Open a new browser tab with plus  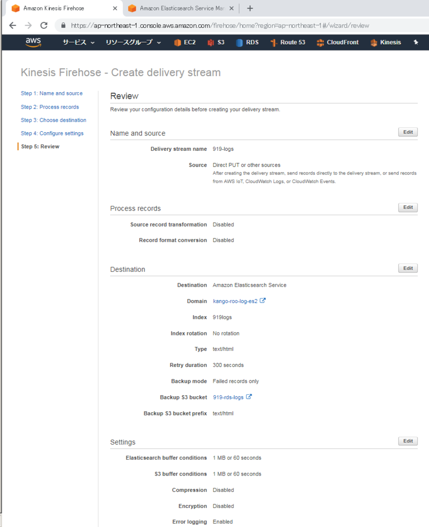coord(250,8)
